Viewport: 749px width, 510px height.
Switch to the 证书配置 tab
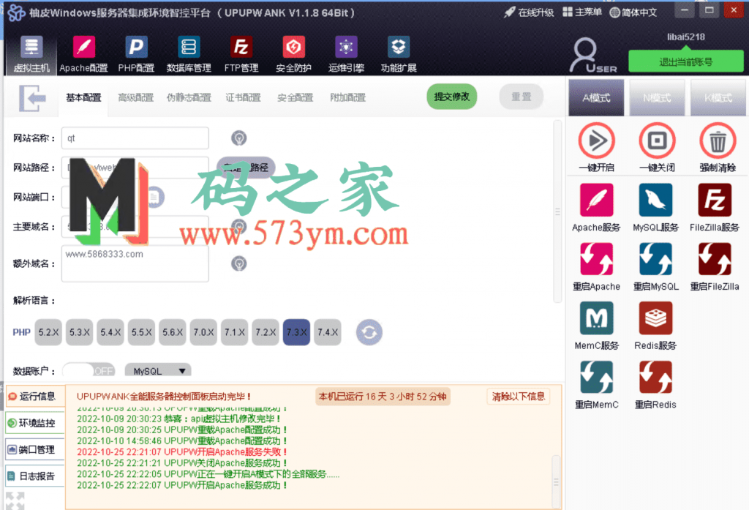(x=243, y=98)
